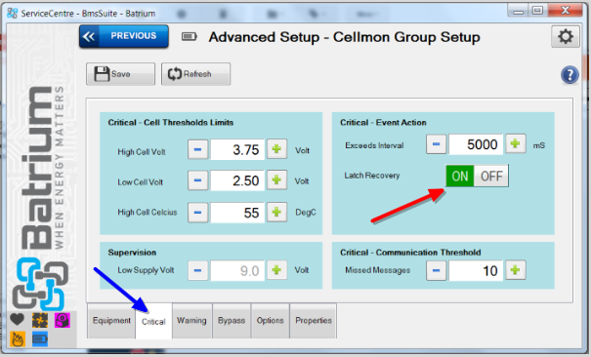Click the Low Cell Volt 2.50 field

pyautogui.click(x=237, y=180)
